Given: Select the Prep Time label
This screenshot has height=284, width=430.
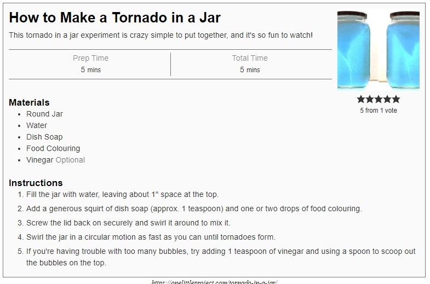Looking at the screenshot, I should 90,58.
